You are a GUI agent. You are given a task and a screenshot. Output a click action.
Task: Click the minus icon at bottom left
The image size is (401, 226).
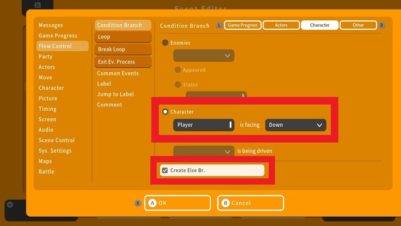point(9,205)
